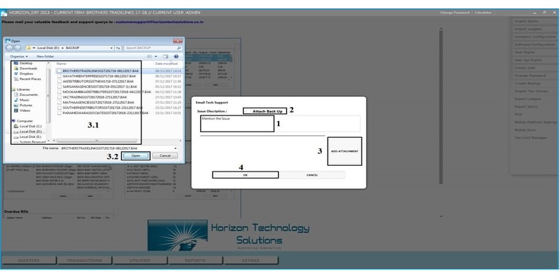Expand the address bar path dropdown
Viewport: 560px width, 280px height.
point(112,48)
